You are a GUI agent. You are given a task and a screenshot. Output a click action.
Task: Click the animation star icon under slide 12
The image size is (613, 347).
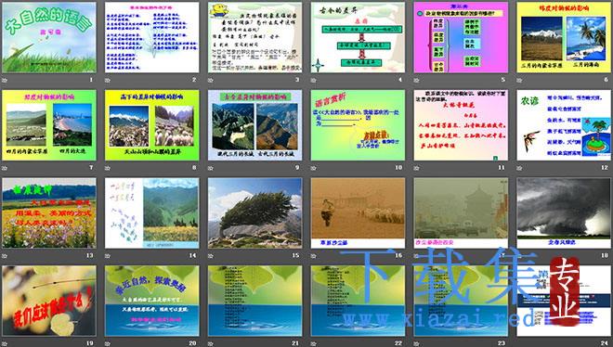(519, 168)
